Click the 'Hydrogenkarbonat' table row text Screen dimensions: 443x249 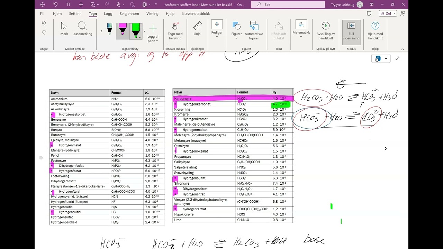tap(197, 104)
